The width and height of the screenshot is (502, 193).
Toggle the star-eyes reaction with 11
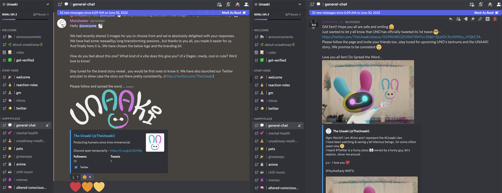(87, 177)
